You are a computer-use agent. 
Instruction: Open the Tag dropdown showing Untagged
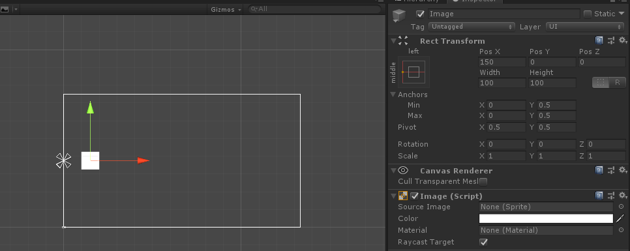pos(472,27)
